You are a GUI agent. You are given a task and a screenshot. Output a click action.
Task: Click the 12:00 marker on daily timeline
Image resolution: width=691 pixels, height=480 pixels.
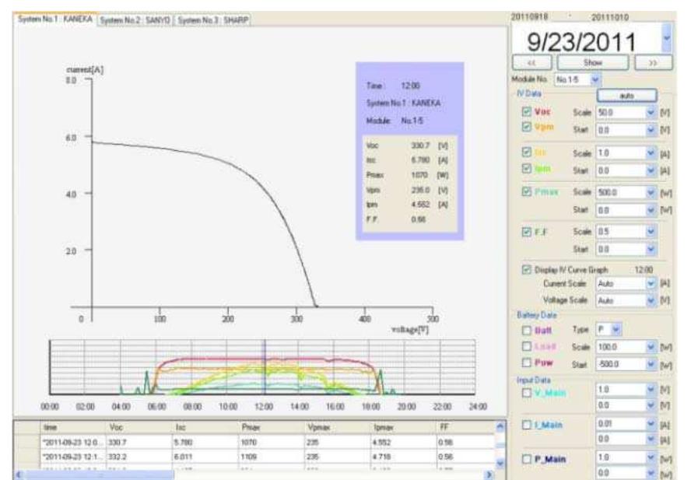pyautogui.click(x=265, y=367)
